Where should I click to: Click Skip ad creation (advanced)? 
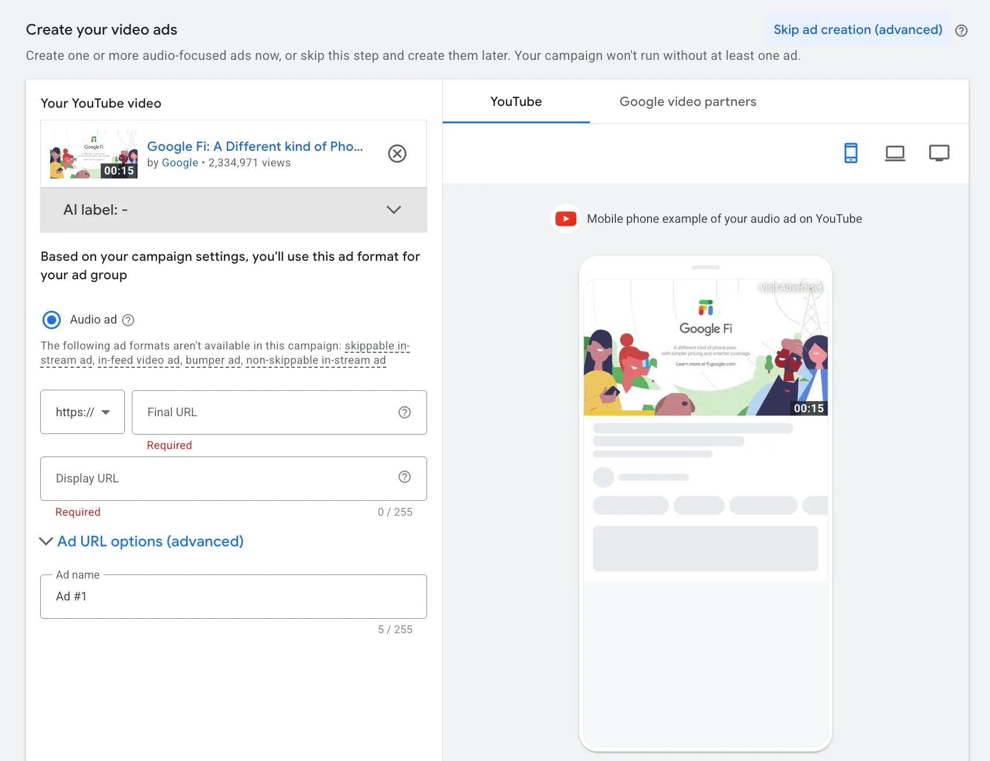(x=858, y=29)
